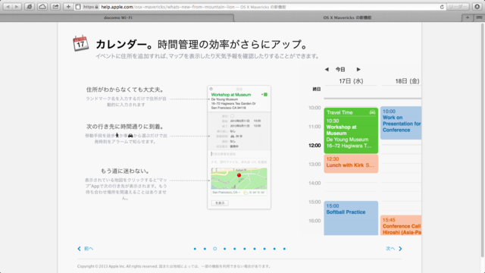Screen dimensions: 485x273
Task: Click the all-day 終日 row label
Action: [317, 89]
